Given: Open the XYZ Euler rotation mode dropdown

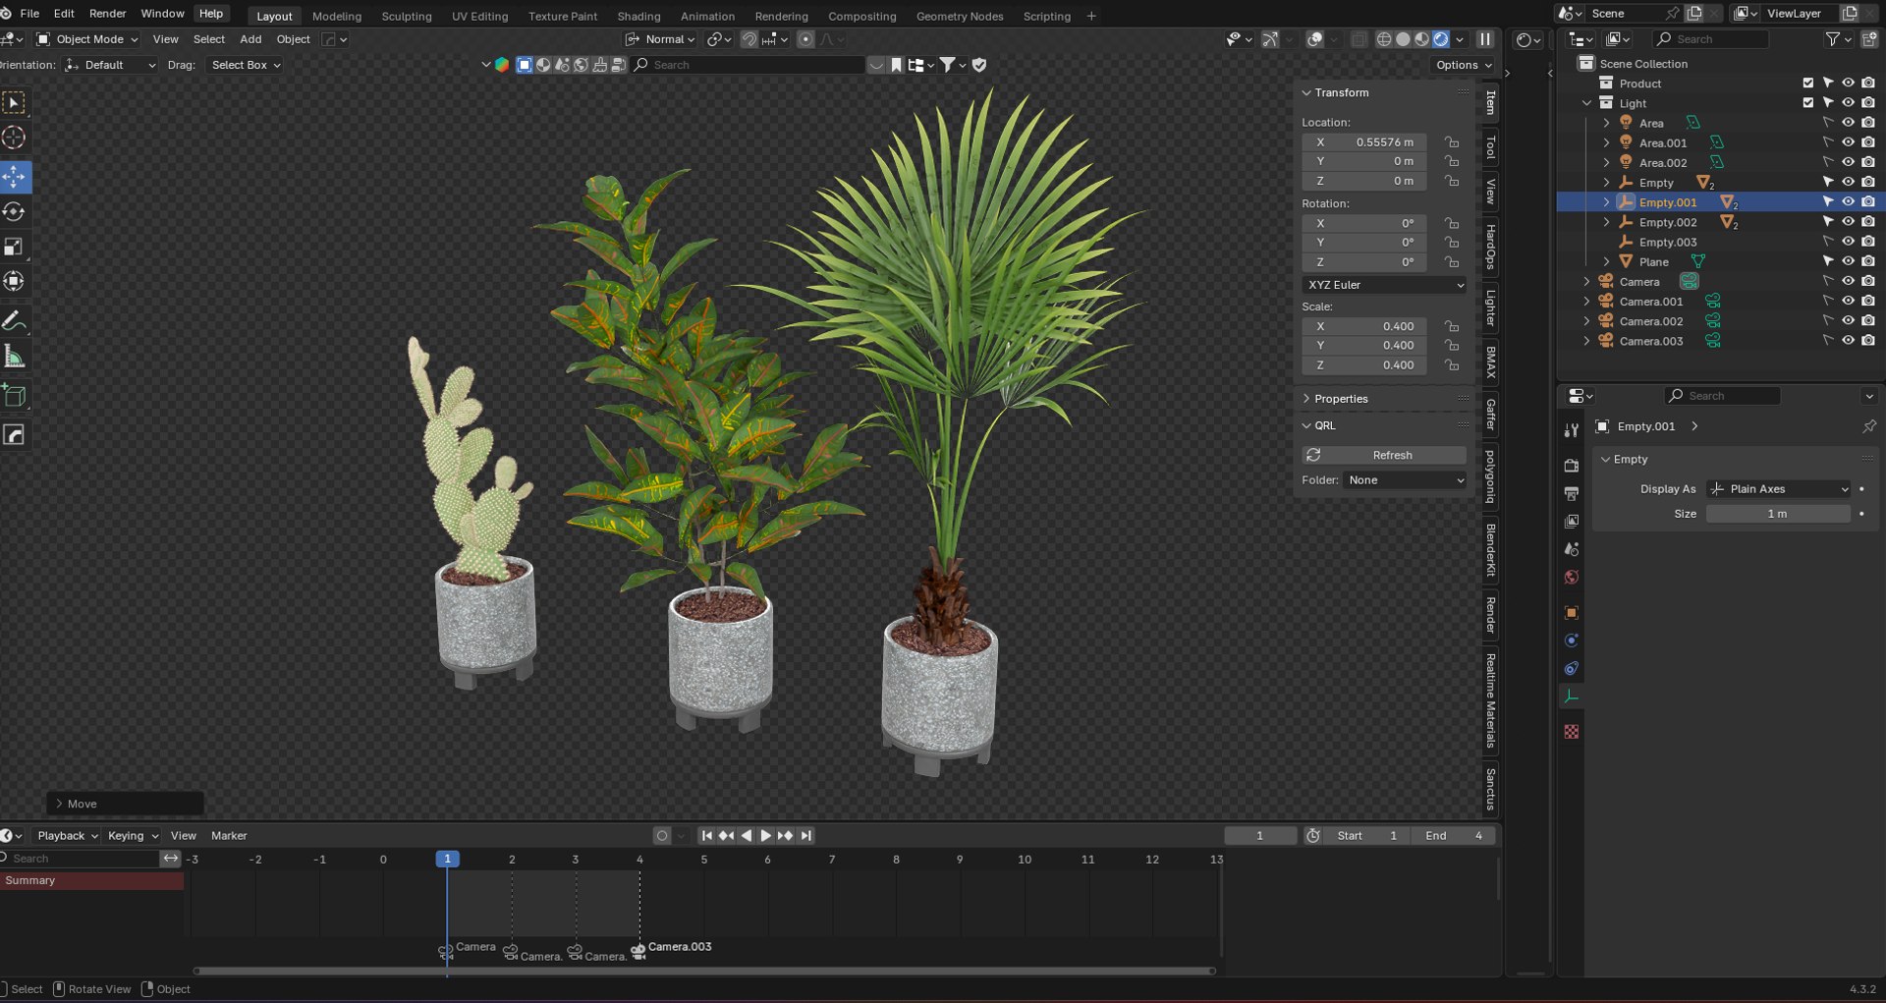Looking at the screenshot, I should 1385,285.
